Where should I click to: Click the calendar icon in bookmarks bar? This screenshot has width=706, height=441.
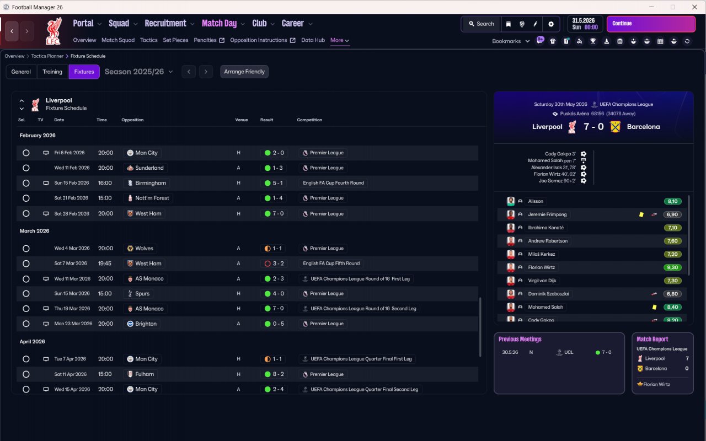[660, 41]
